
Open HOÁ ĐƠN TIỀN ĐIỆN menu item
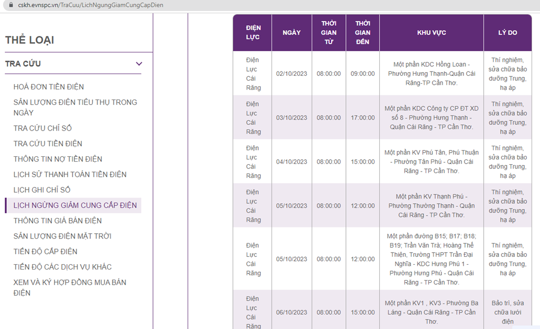pyautogui.click(x=49, y=87)
